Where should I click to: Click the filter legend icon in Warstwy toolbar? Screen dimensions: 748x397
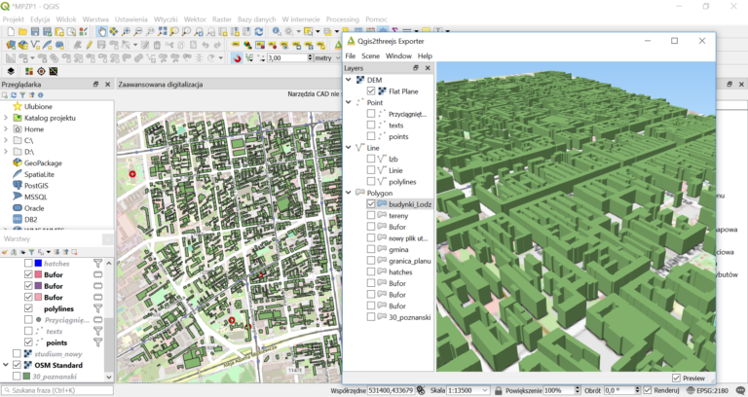pyautogui.click(x=31, y=252)
